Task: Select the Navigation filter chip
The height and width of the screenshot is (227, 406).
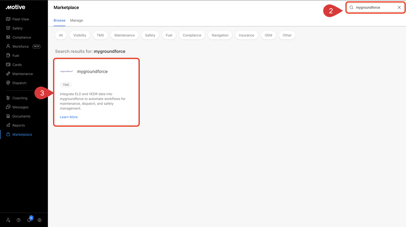Action: 220,35
